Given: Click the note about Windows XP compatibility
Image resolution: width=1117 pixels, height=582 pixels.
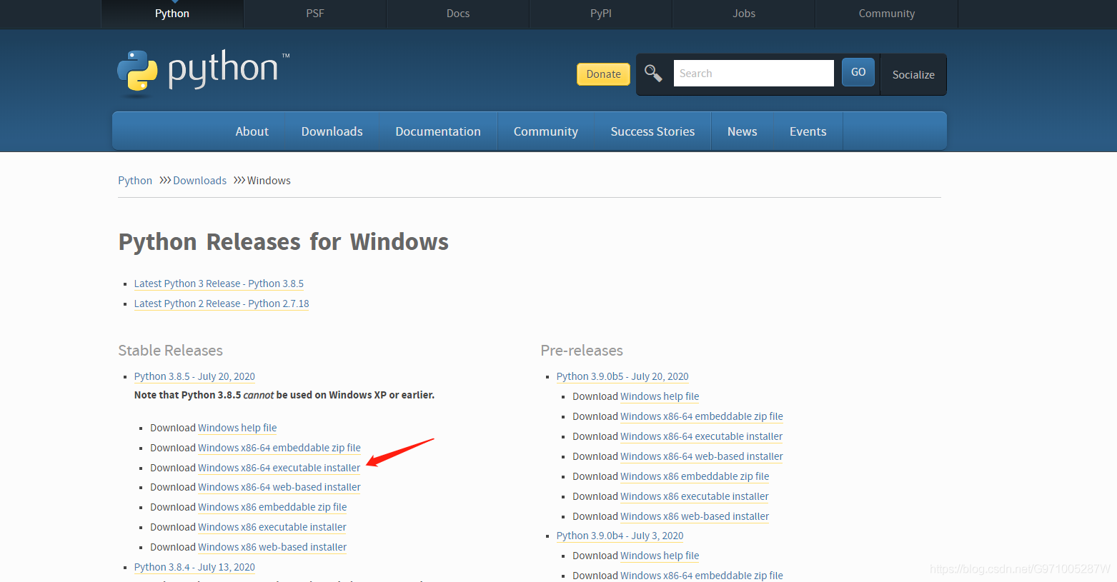Looking at the screenshot, I should point(284,395).
